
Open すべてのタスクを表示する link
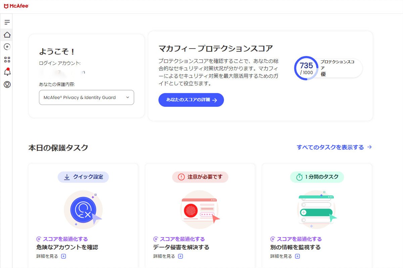click(x=330, y=147)
